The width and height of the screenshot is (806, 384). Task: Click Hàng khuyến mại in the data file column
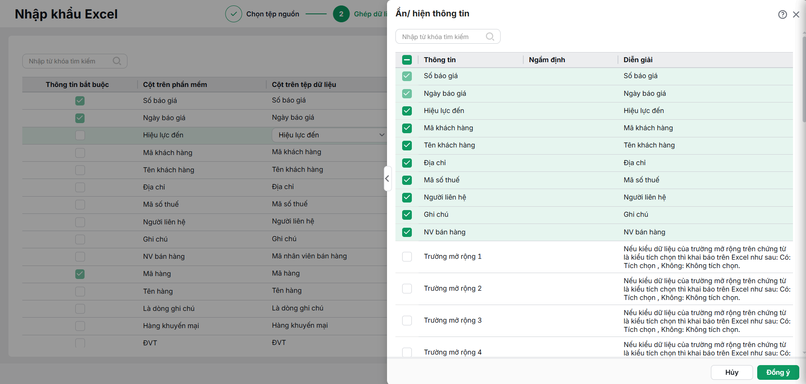(300, 325)
